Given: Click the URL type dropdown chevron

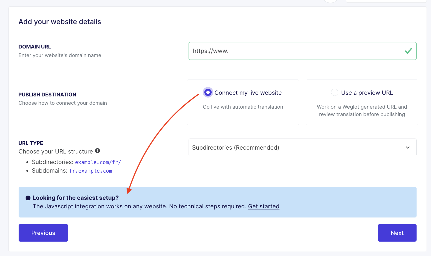Looking at the screenshot, I should point(408,148).
